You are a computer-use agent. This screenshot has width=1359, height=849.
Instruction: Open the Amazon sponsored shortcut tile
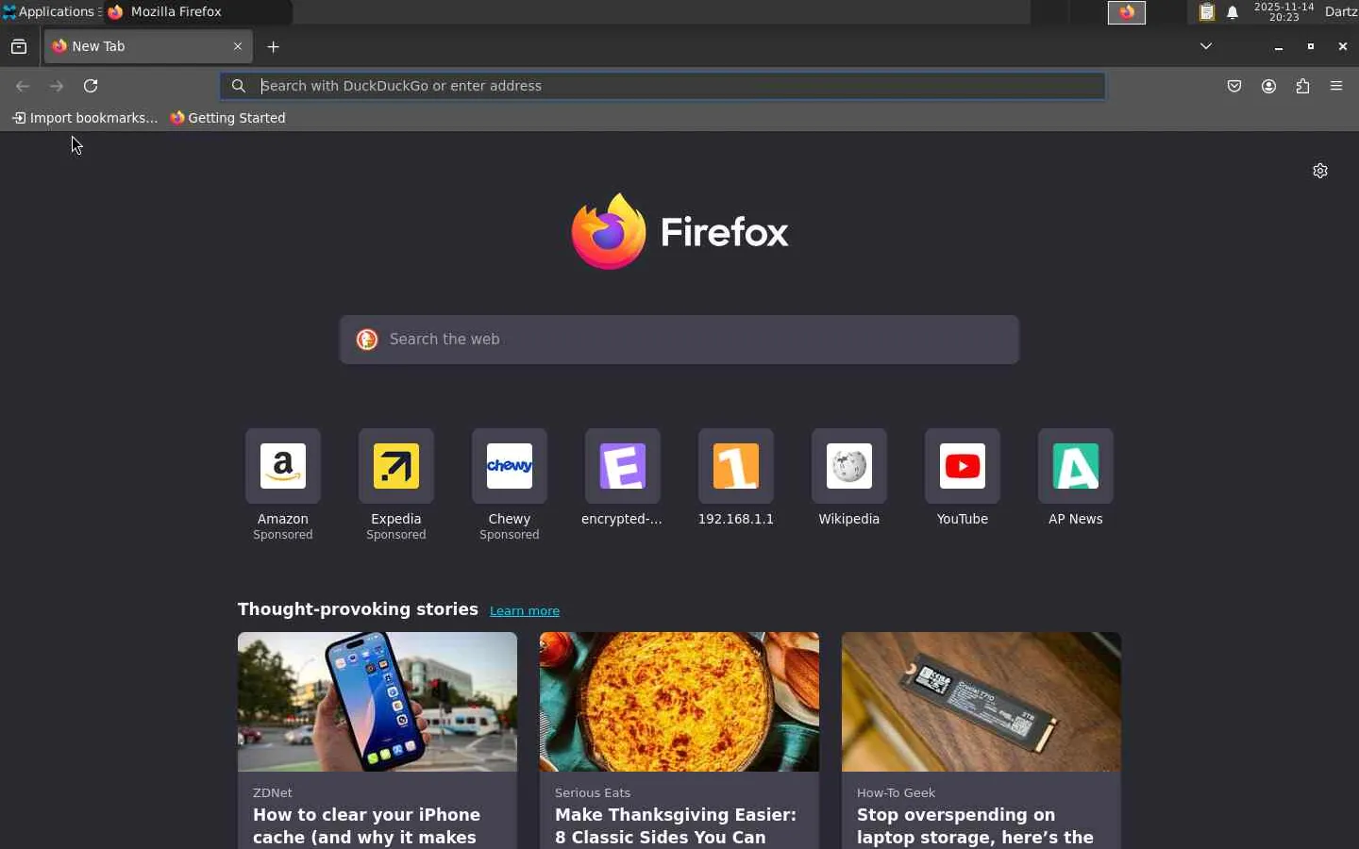(x=283, y=467)
